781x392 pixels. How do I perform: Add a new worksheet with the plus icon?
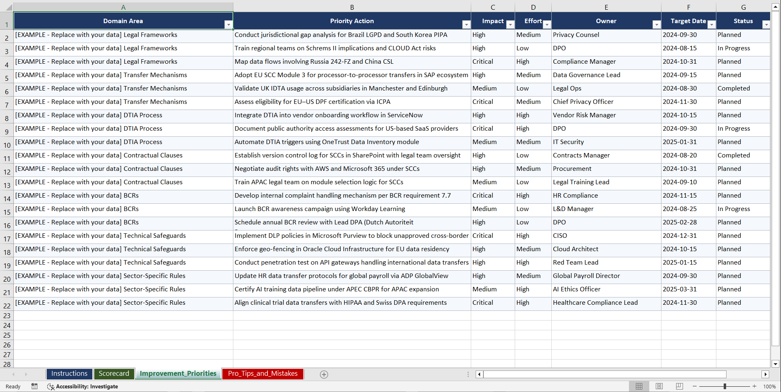point(324,374)
